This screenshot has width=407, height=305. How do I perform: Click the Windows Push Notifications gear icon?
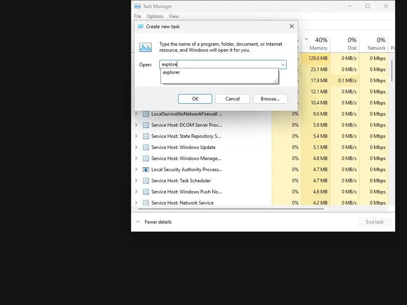(146, 192)
